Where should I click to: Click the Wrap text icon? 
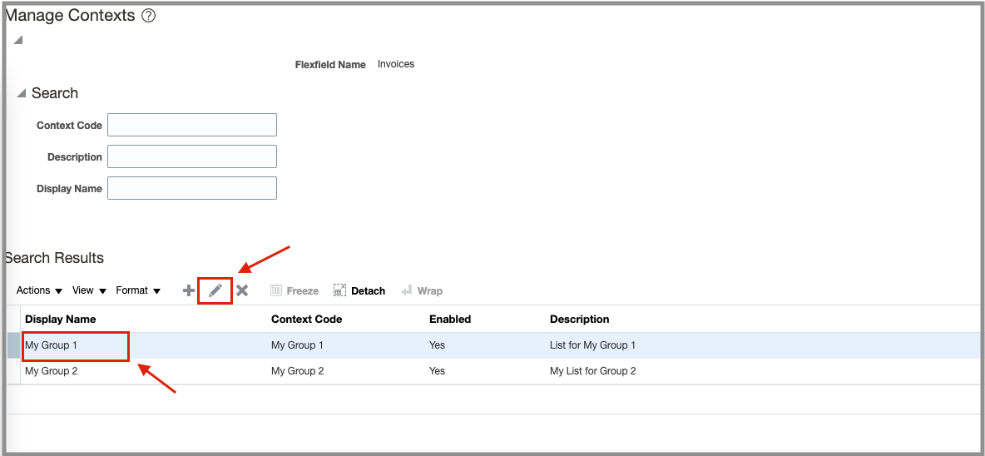(407, 290)
